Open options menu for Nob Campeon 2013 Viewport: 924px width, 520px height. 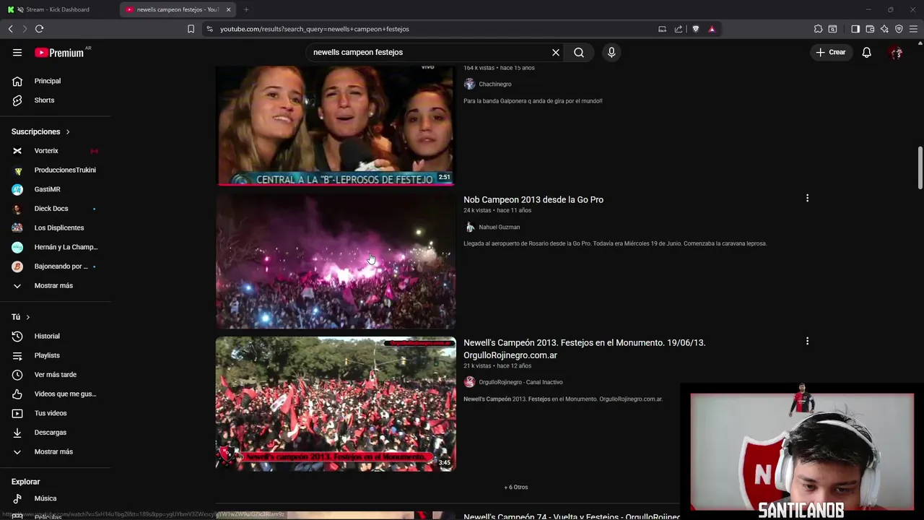807,198
